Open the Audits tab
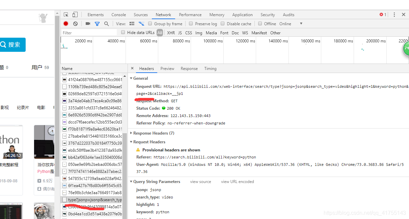 (289, 14)
